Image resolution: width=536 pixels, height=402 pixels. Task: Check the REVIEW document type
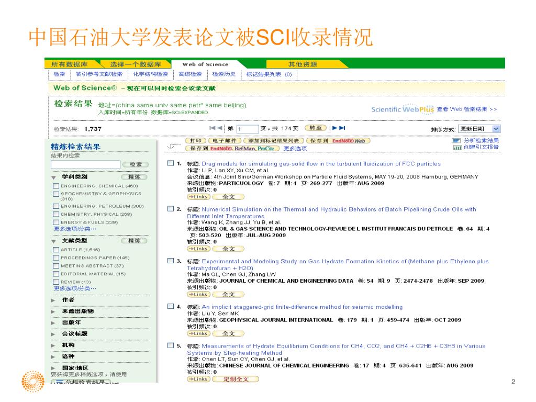coord(56,282)
